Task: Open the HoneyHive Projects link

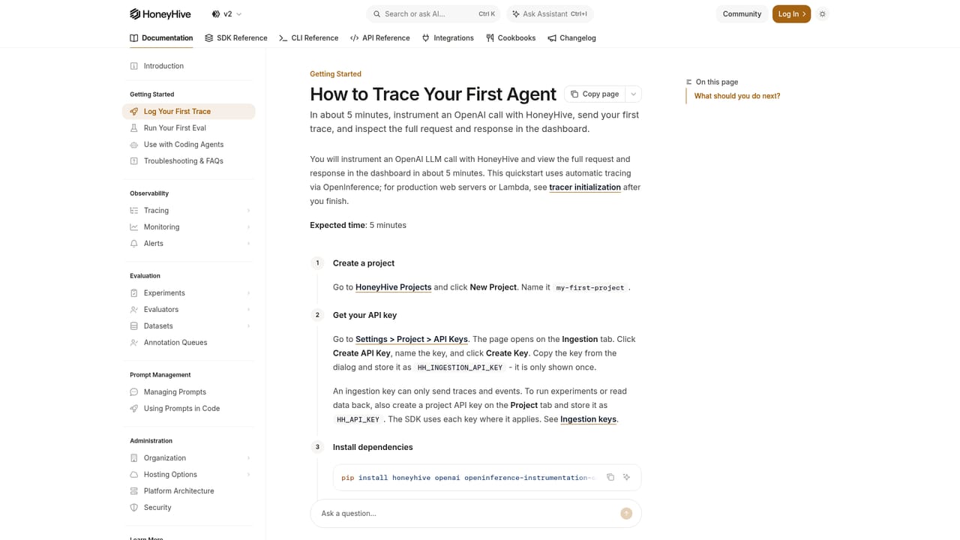Action: pos(393,287)
